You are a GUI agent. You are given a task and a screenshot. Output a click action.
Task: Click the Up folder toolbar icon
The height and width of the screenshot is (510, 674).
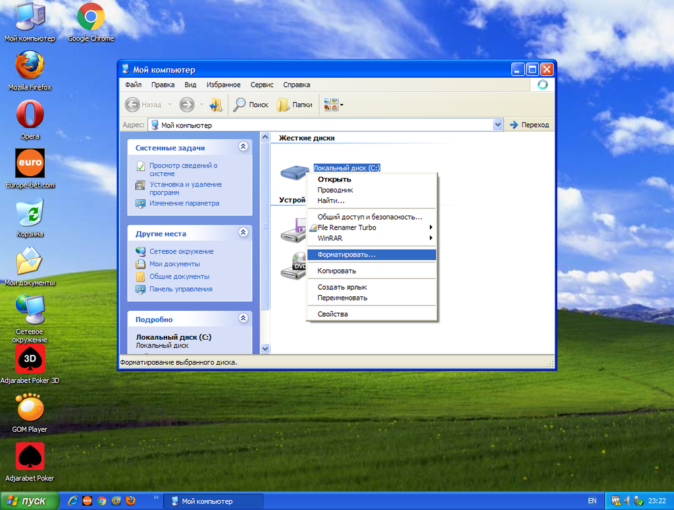click(x=216, y=104)
